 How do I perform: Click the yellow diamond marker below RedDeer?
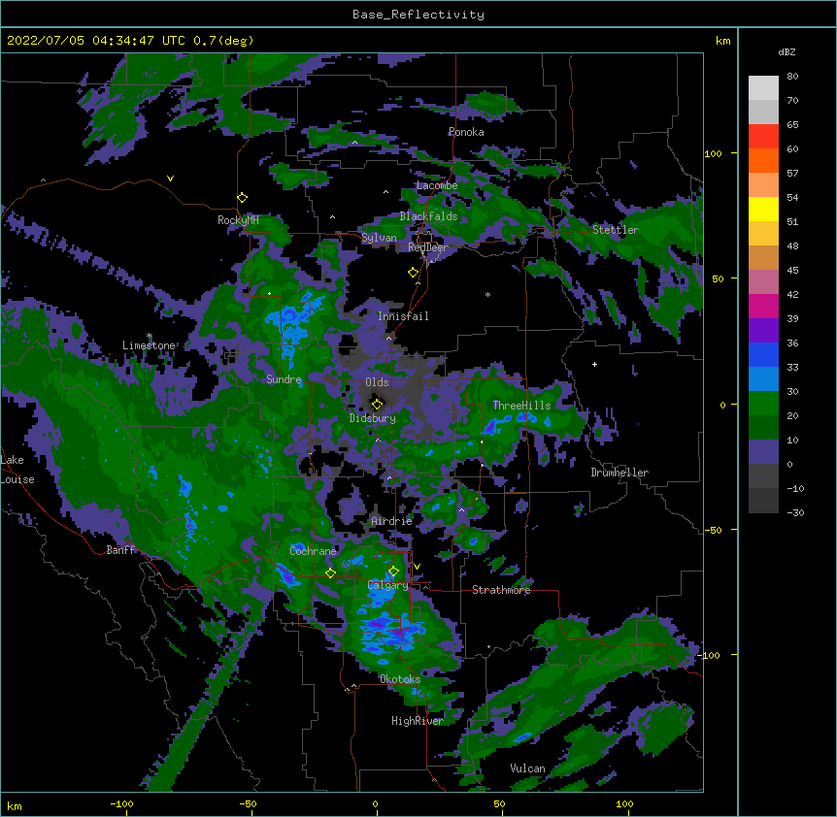coord(414,273)
